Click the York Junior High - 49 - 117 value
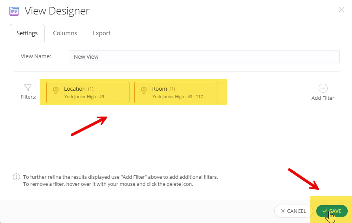The image size is (352, 223). [x=178, y=97]
